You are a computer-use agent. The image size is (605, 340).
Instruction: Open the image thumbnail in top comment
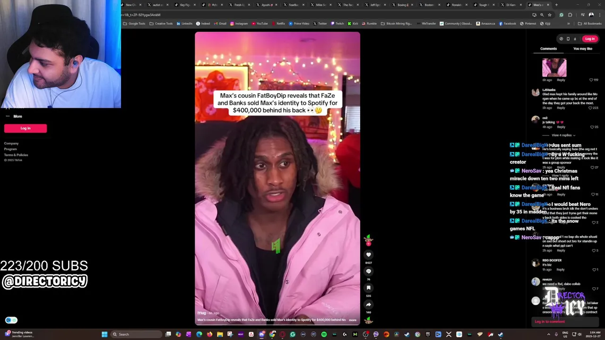(x=554, y=68)
